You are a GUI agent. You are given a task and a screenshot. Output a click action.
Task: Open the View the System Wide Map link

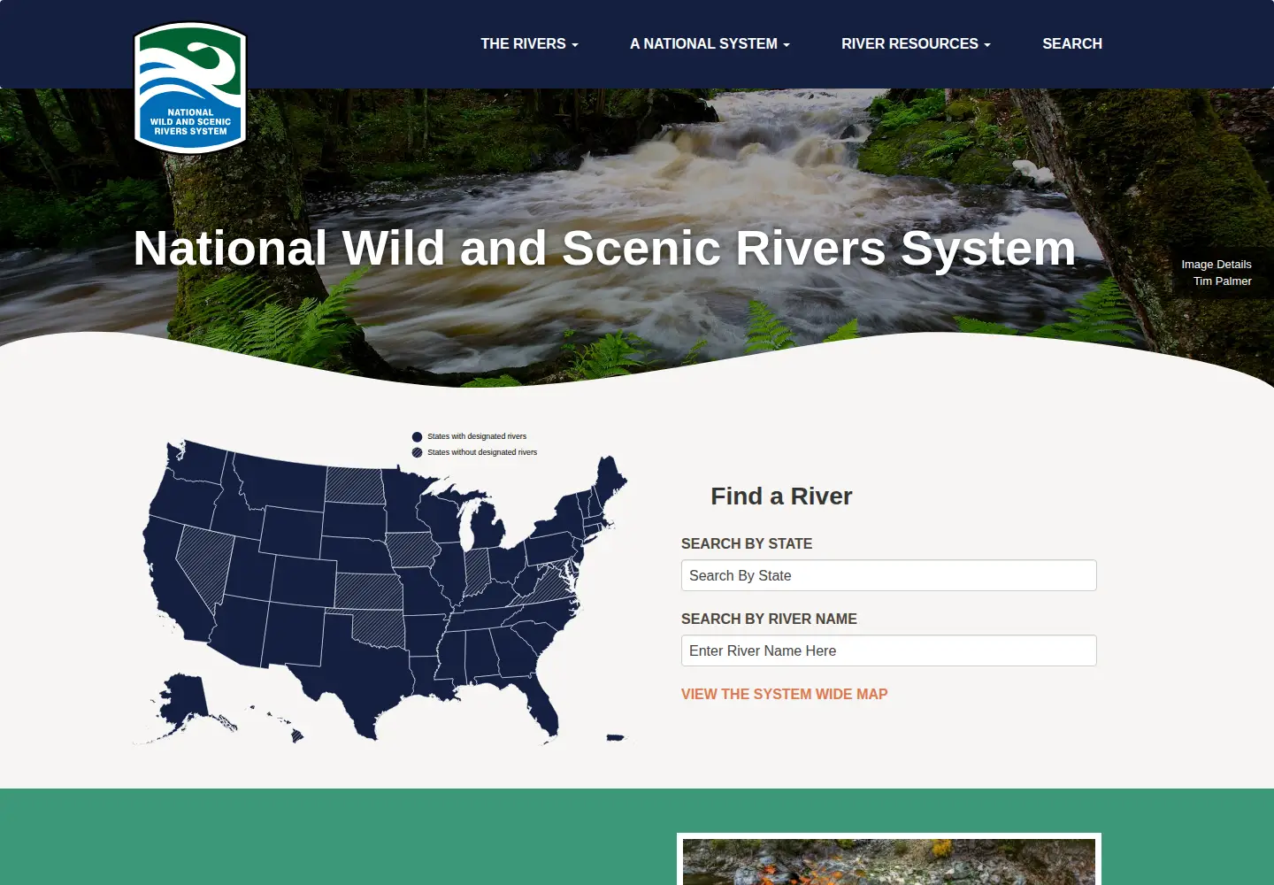point(784,694)
